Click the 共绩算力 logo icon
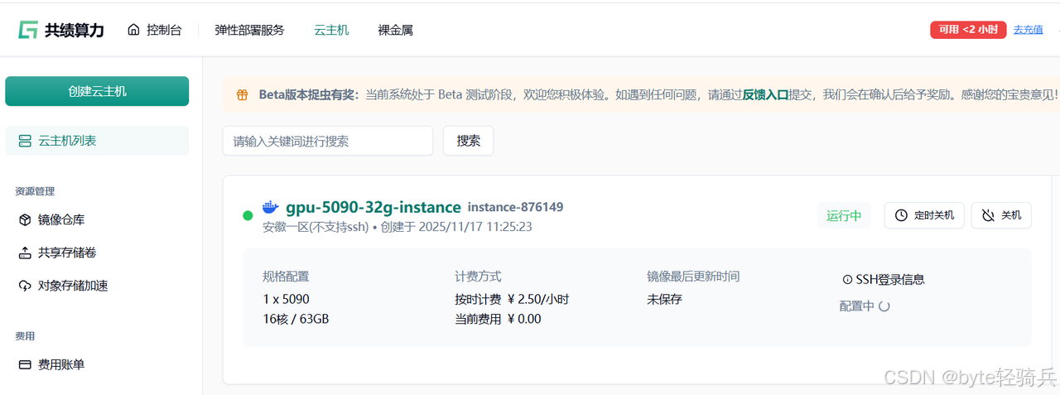The image size is (1060, 395). 28,30
